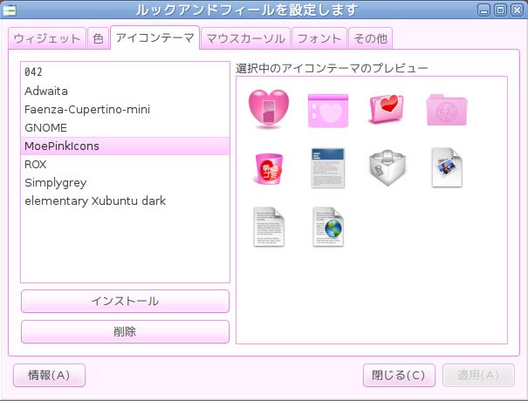Click the pink folder with red heart icon
The width and height of the screenshot is (528, 401).
pos(387,109)
